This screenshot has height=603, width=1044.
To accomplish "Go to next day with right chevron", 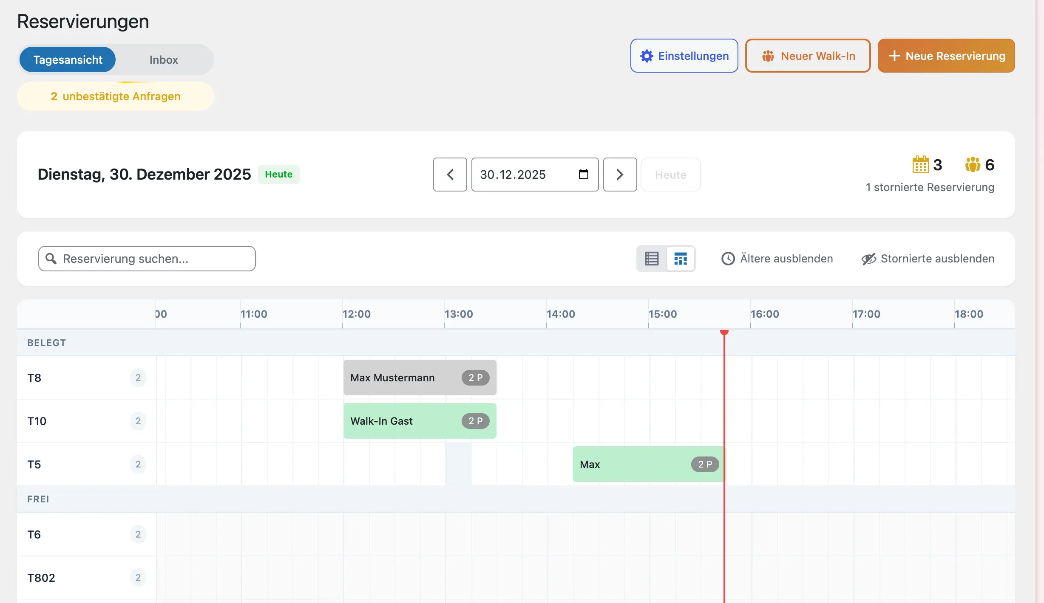I will 620,175.
